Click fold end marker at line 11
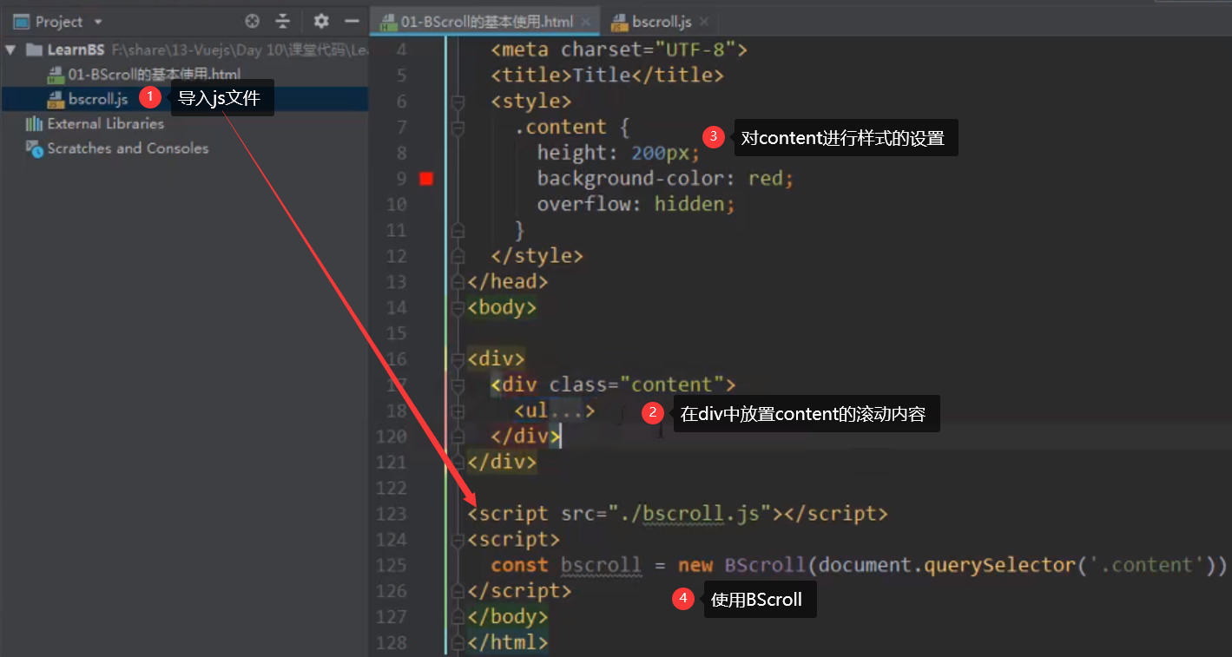The width and height of the screenshot is (1232, 657). (458, 230)
